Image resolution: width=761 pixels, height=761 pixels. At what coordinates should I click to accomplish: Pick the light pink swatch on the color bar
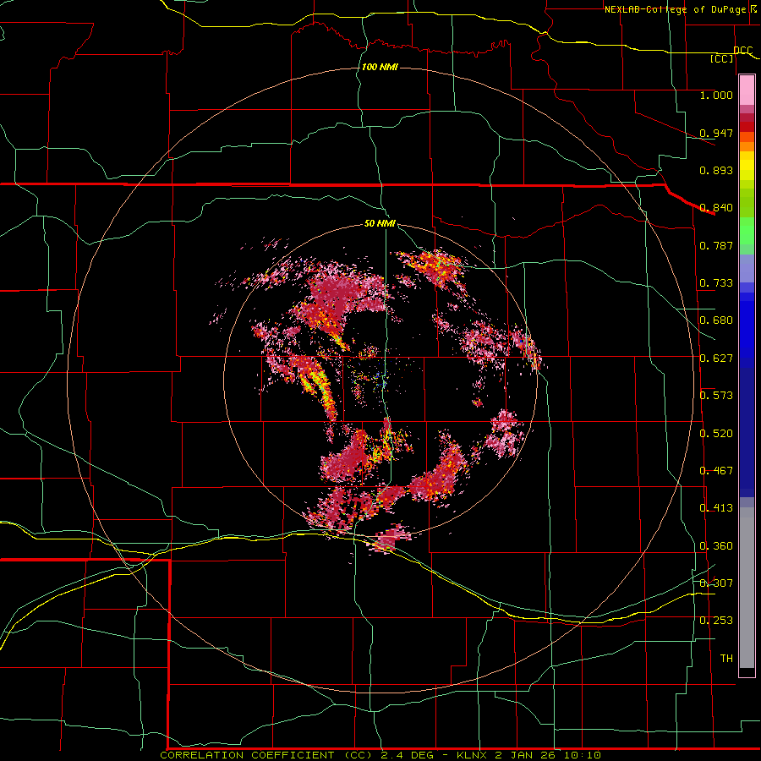point(747,90)
